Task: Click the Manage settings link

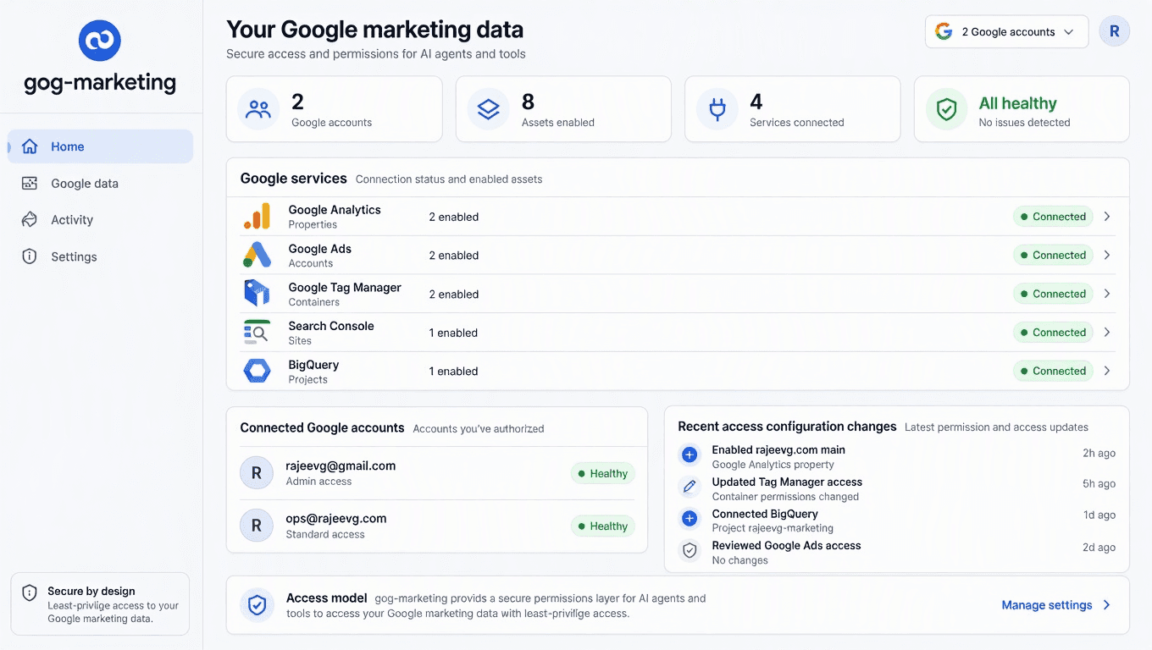Action: 1056,605
